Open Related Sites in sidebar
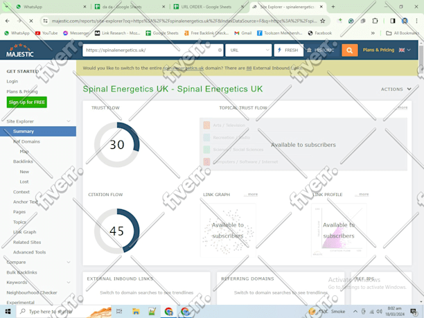Viewport: 424px width, 318px height. coord(27,242)
